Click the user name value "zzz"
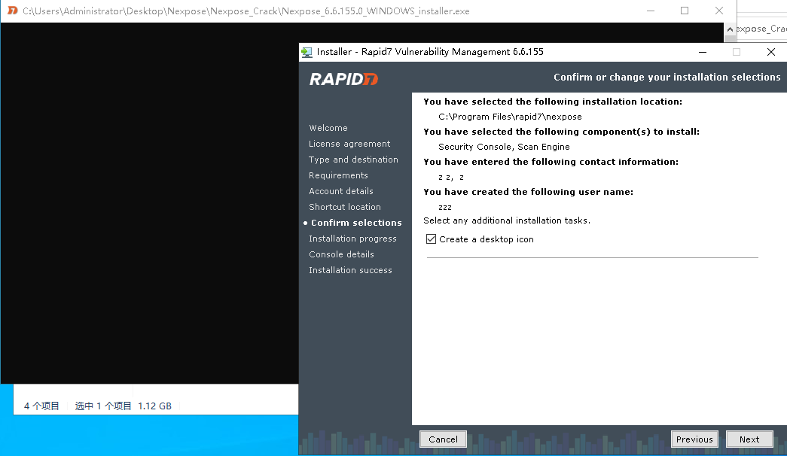The height and width of the screenshot is (456, 787). coord(444,207)
